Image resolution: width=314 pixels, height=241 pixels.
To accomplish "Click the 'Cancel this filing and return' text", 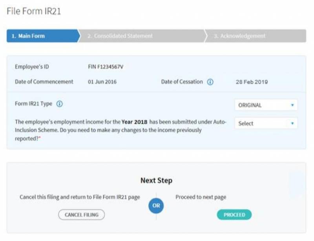I will [x=80, y=197].
